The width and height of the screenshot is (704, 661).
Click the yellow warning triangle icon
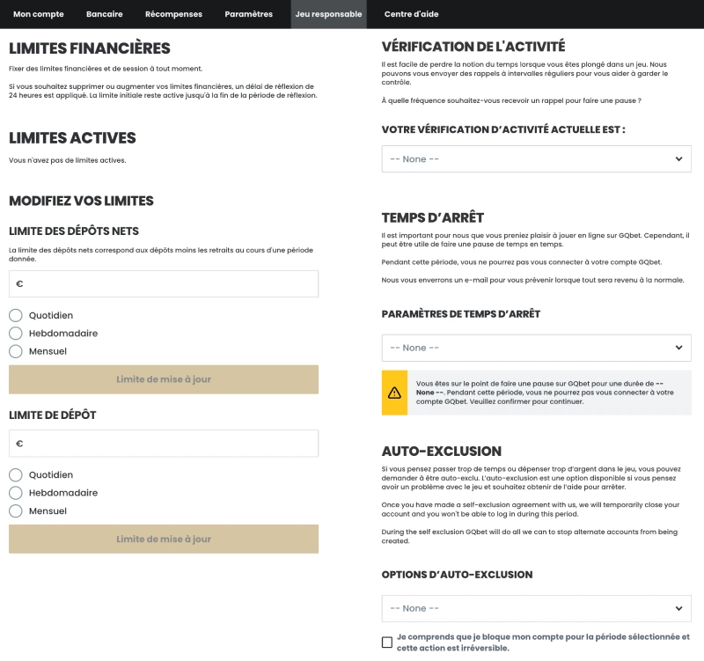pyautogui.click(x=394, y=393)
